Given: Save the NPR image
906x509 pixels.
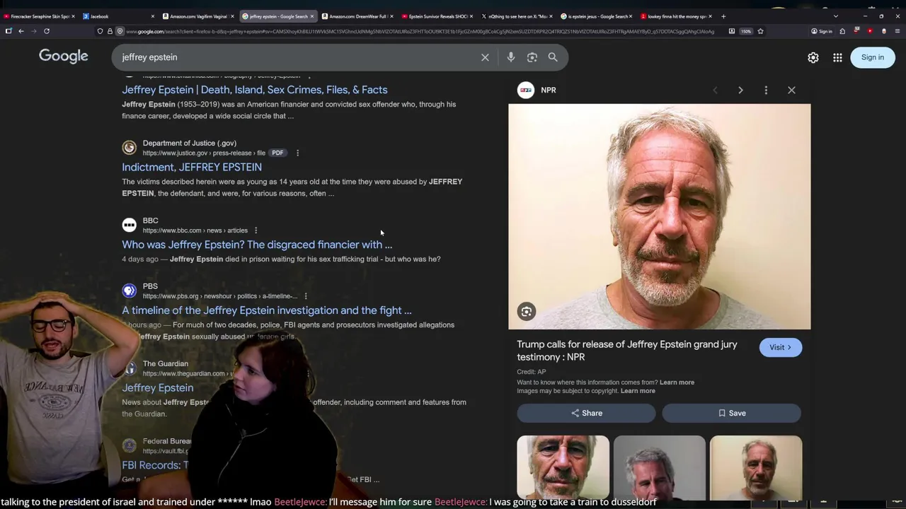Looking at the screenshot, I should click(x=731, y=413).
